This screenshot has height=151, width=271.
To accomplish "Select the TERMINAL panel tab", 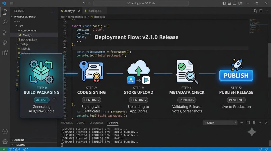I will 113,123.
